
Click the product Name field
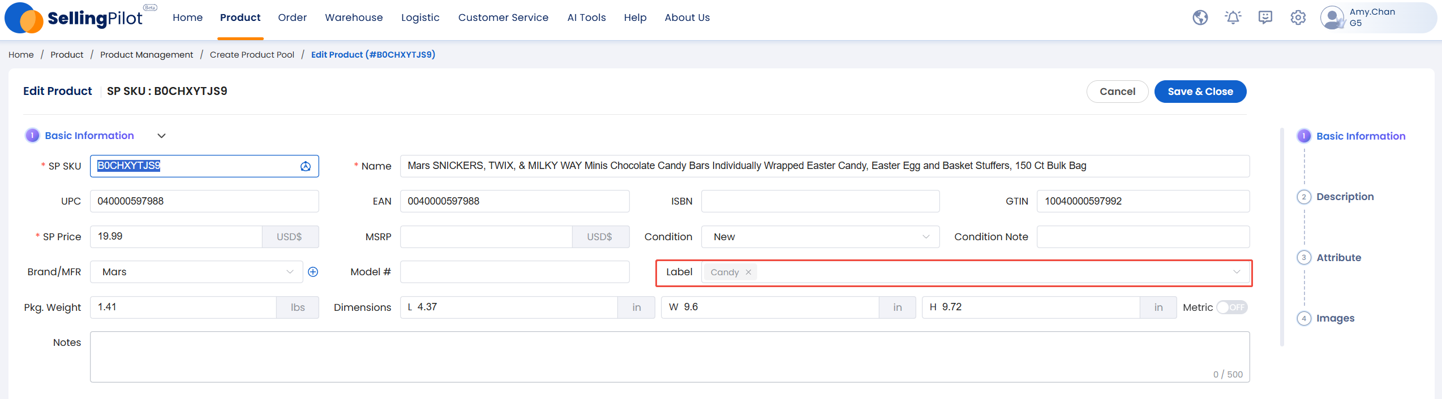tap(825, 166)
